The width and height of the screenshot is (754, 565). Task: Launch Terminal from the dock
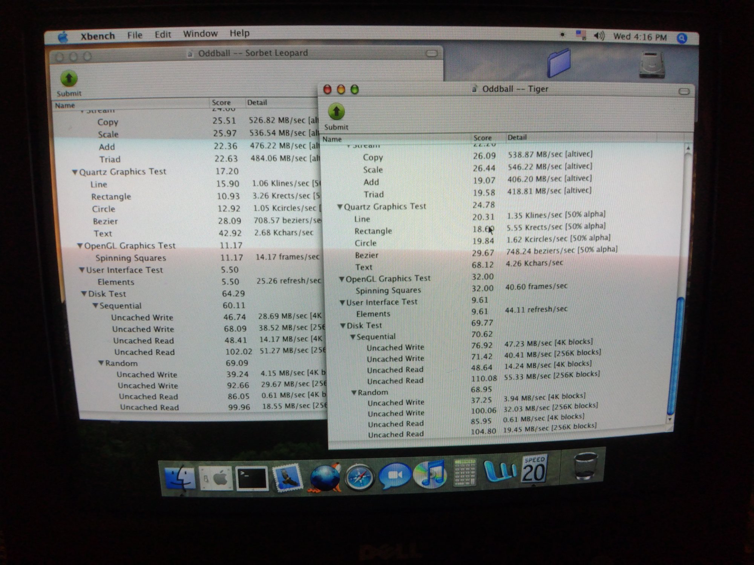click(251, 478)
